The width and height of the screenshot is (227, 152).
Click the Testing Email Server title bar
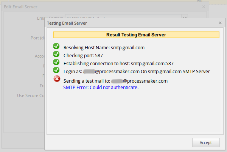[x=113, y=23]
